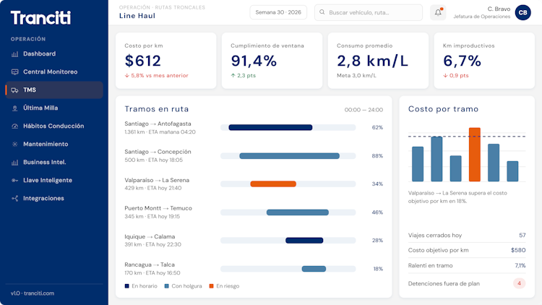The height and width of the screenshot is (305, 542).
Task: Select the Hábitos Conducción gauge icon
Action: point(15,126)
